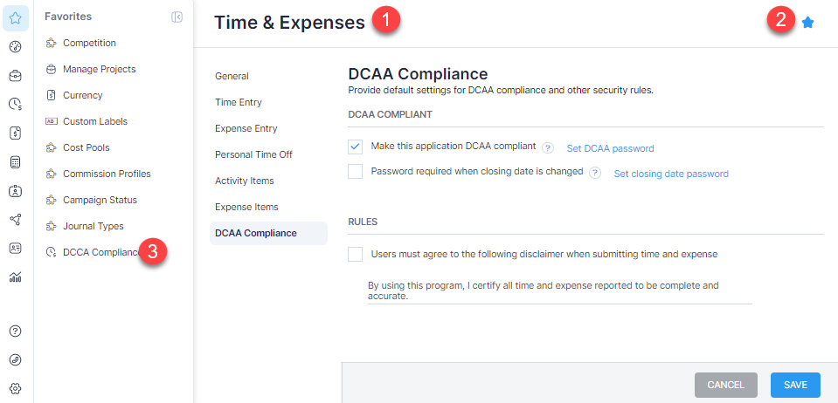Select the DCAA Compliance tab
The image size is (838, 403).
pos(268,233)
